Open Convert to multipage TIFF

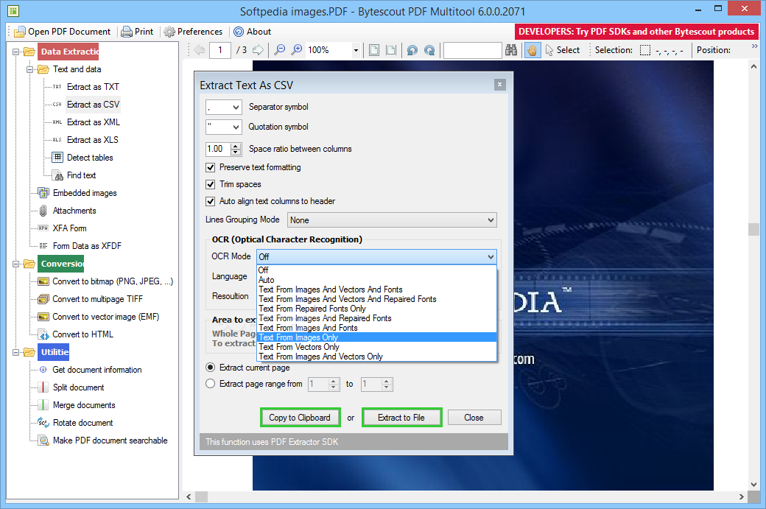[97, 299]
